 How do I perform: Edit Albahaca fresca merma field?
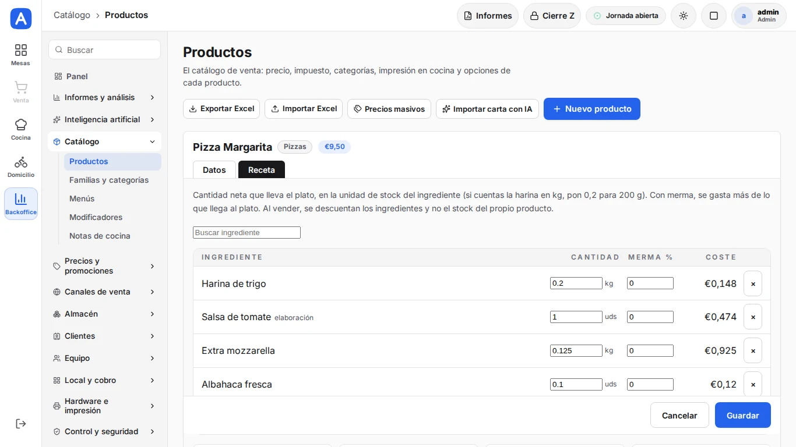(650, 385)
